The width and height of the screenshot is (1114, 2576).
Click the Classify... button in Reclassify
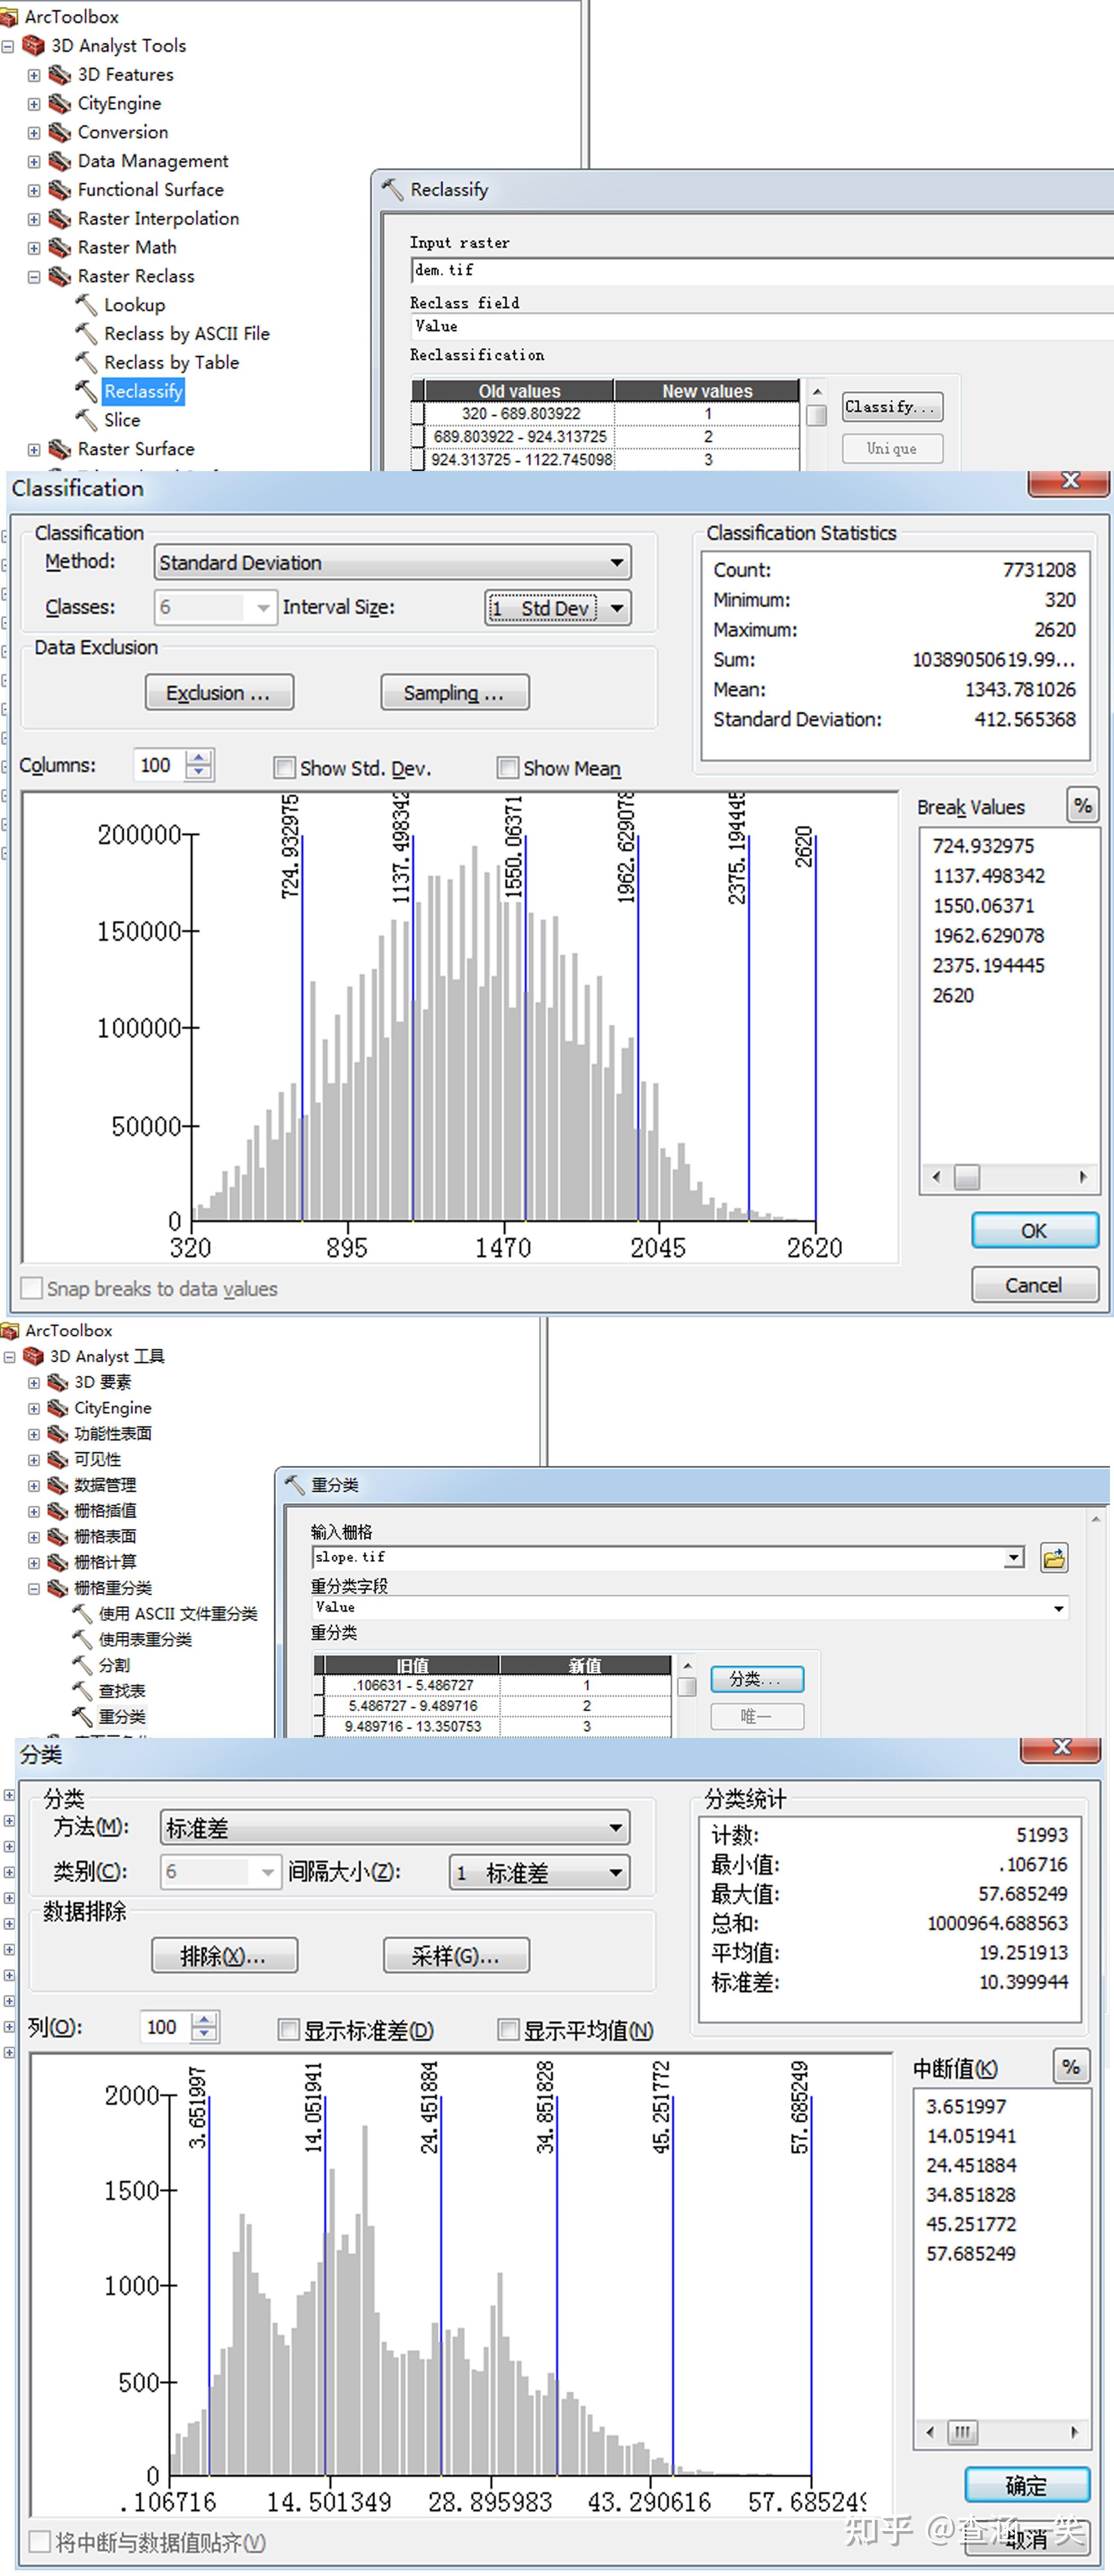[x=892, y=407]
